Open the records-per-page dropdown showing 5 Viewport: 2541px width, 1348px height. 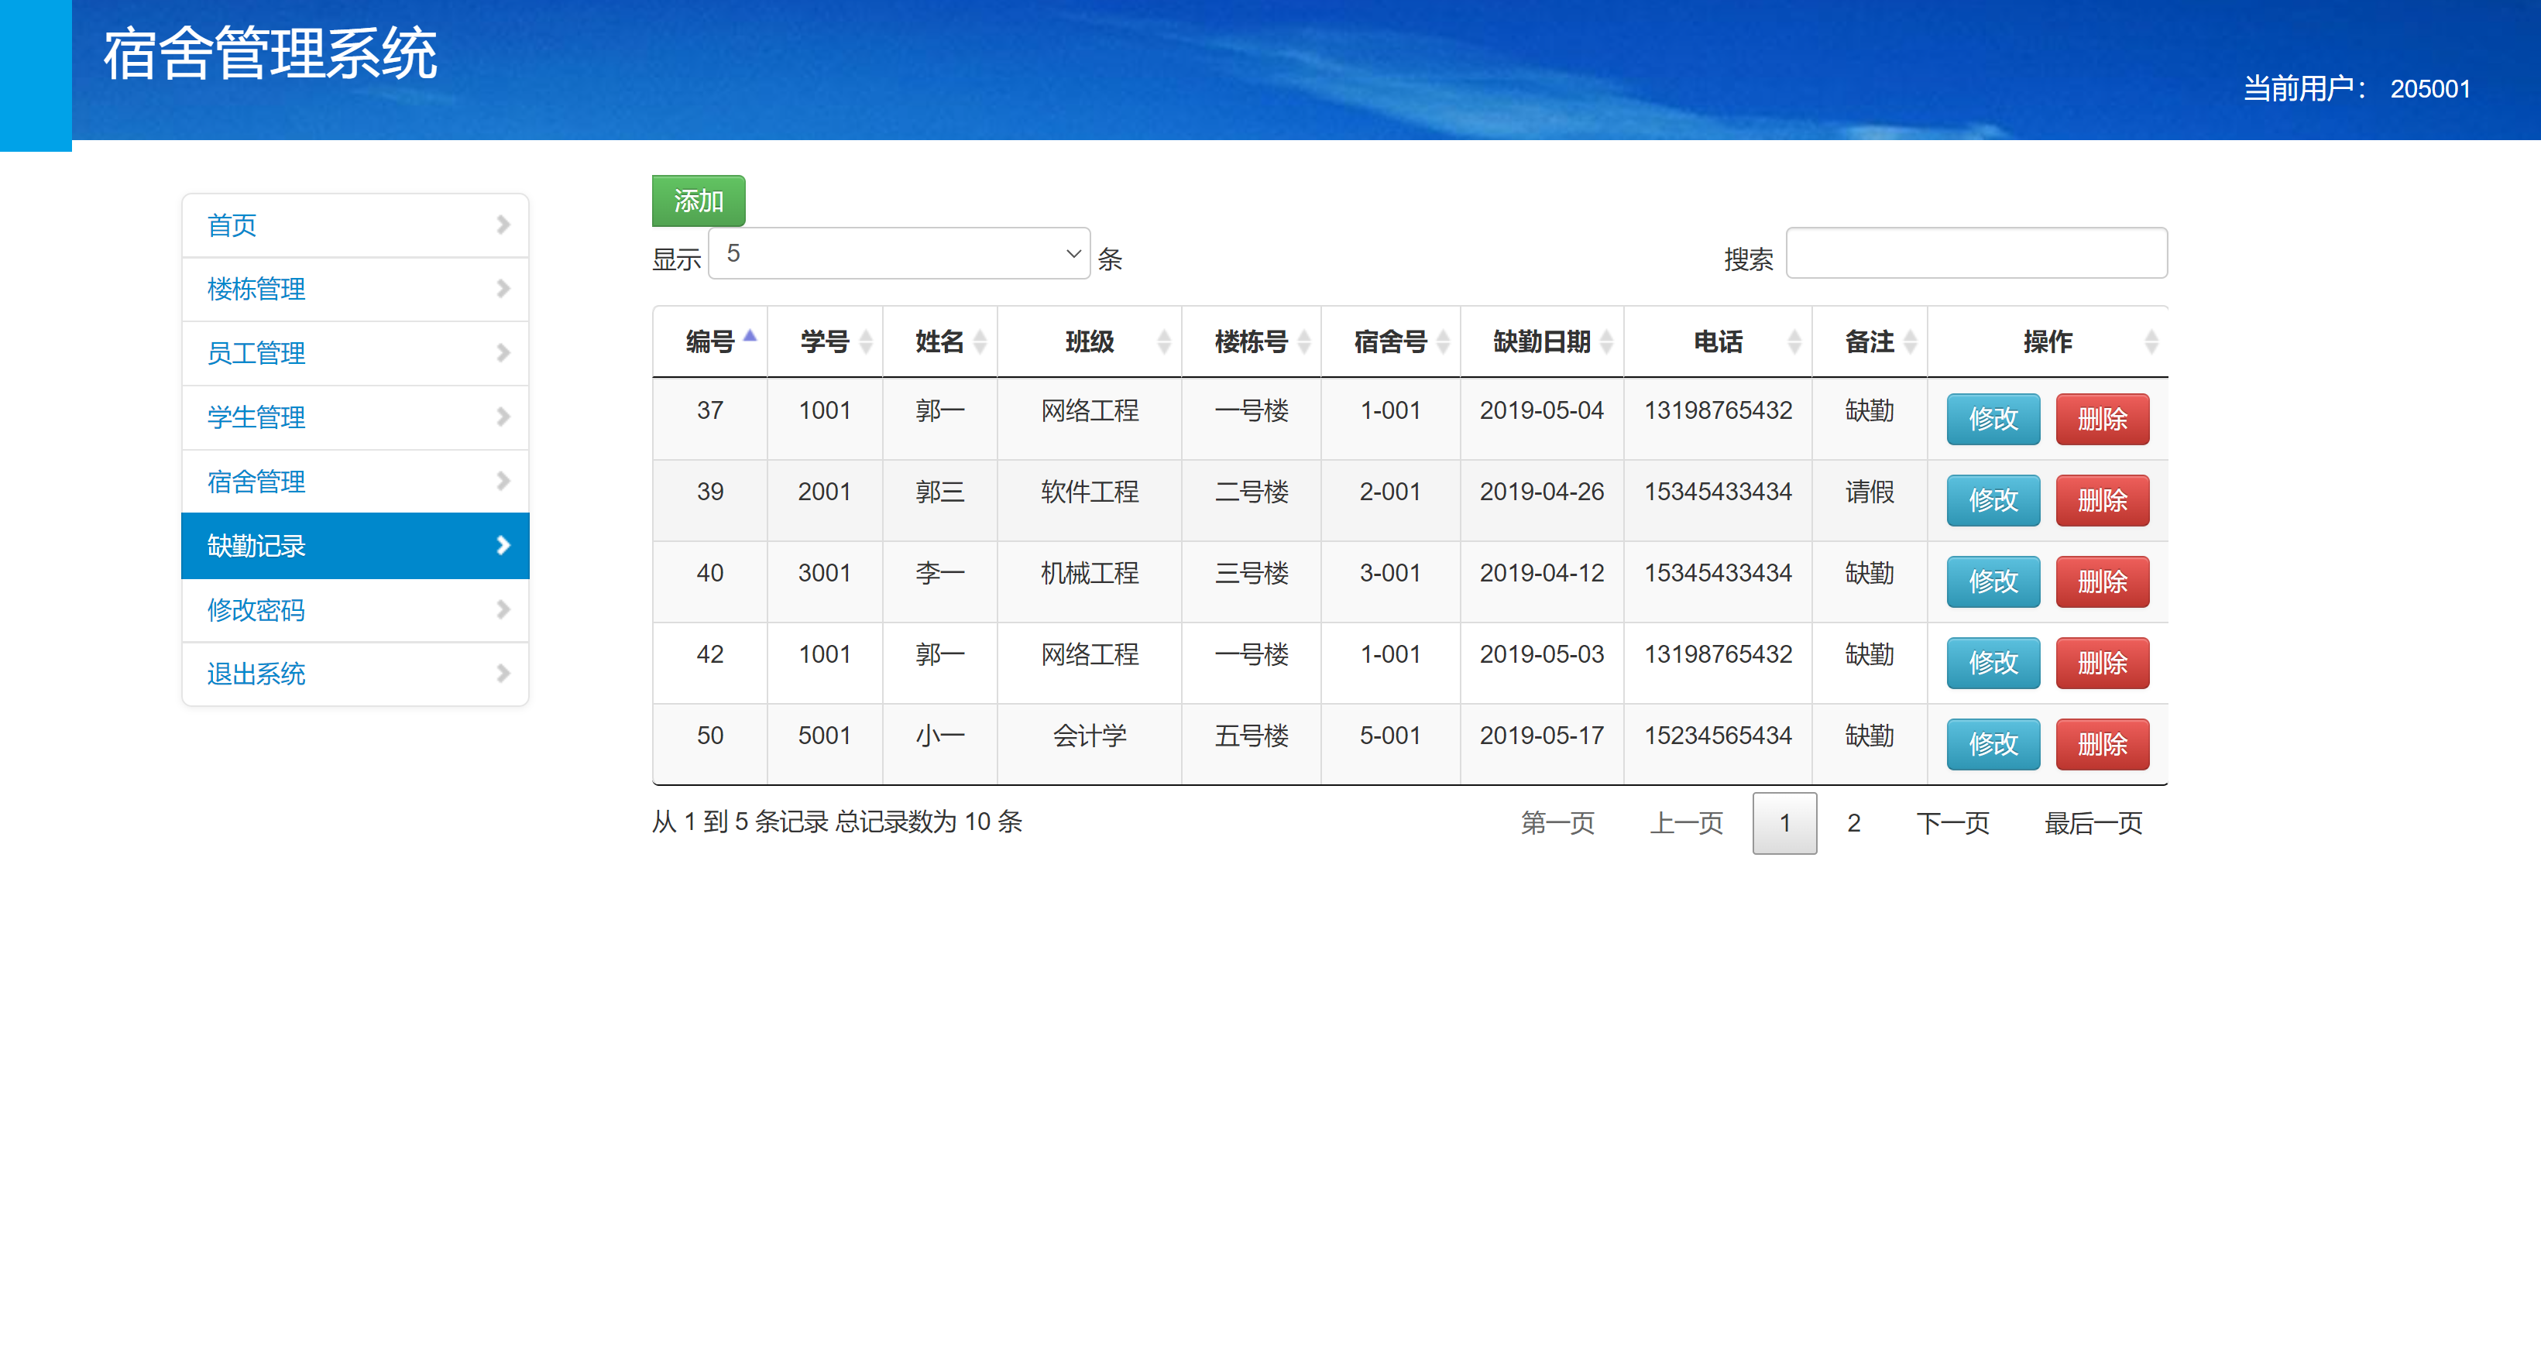click(x=897, y=253)
